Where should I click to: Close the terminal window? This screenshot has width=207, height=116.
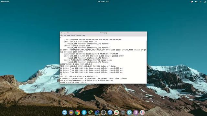coord(61,33)
